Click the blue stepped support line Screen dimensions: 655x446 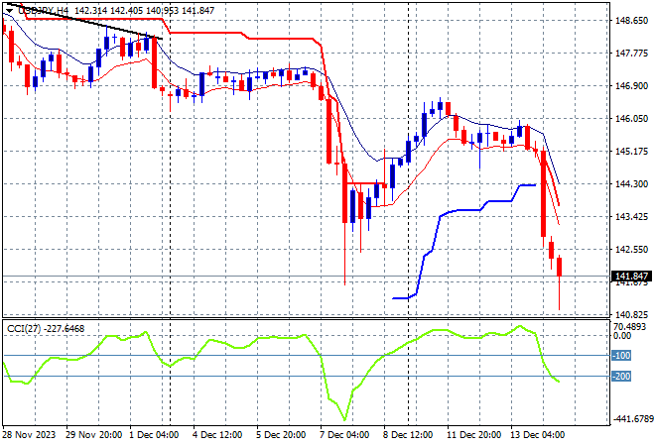466,210
